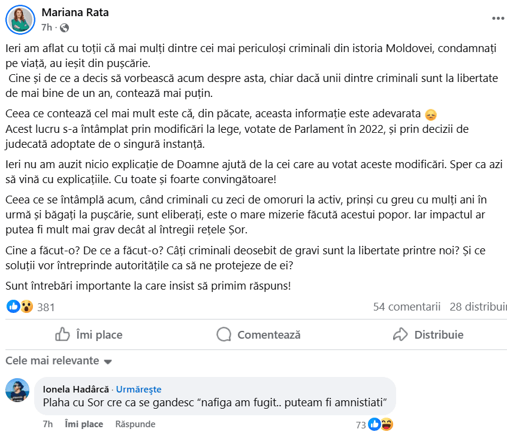Click the wow emoji reaction icon
Image resolution: width=507 pixels, height=432 pixels.
26,307
